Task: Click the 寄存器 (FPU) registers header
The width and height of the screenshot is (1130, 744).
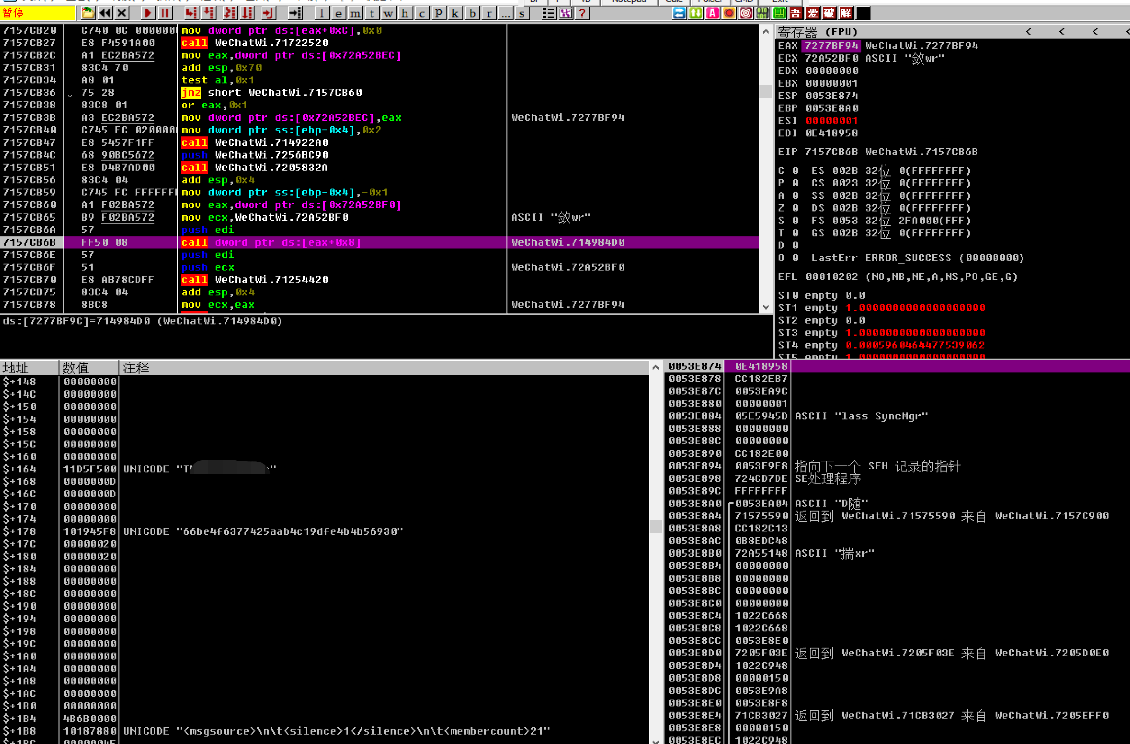Action: pyautogui.click(x=818, y=32)
